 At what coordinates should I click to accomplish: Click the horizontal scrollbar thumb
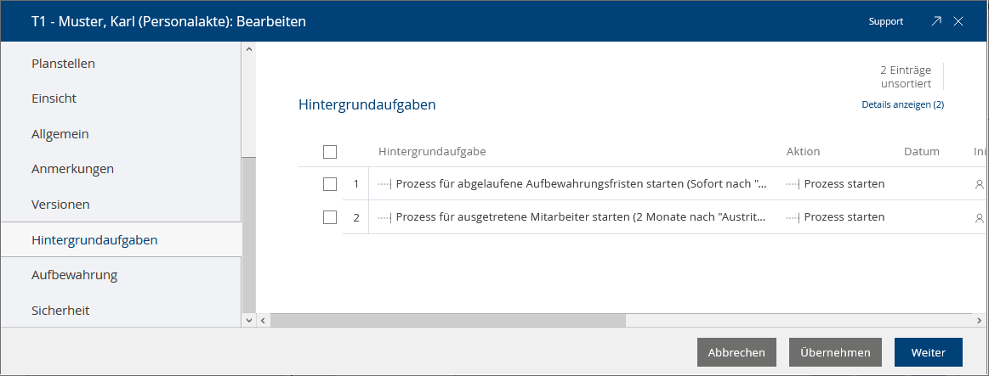tap(448, 321)
